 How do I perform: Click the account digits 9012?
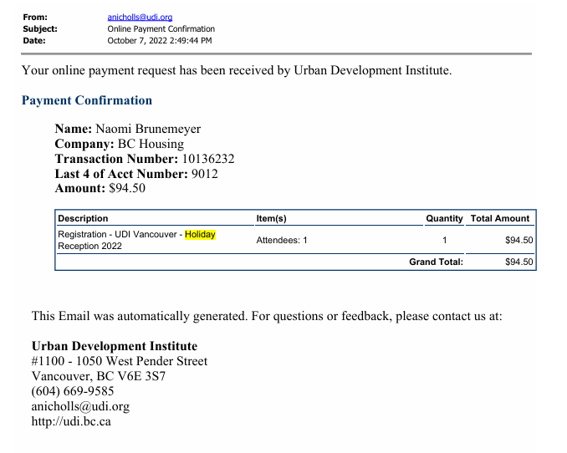pos(204,174)
